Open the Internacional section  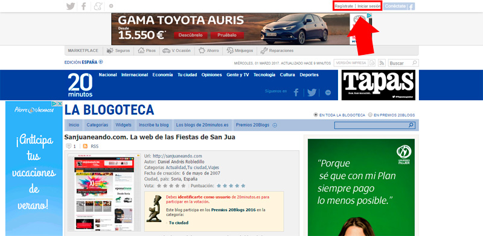coord(135,75)
